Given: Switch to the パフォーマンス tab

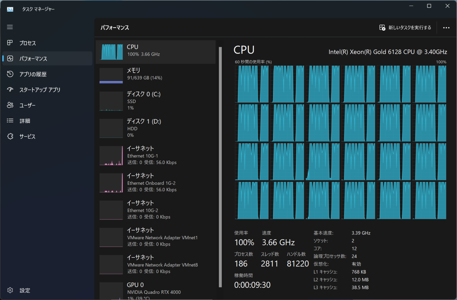Looking at the screenshot, I should pos(33,59).
